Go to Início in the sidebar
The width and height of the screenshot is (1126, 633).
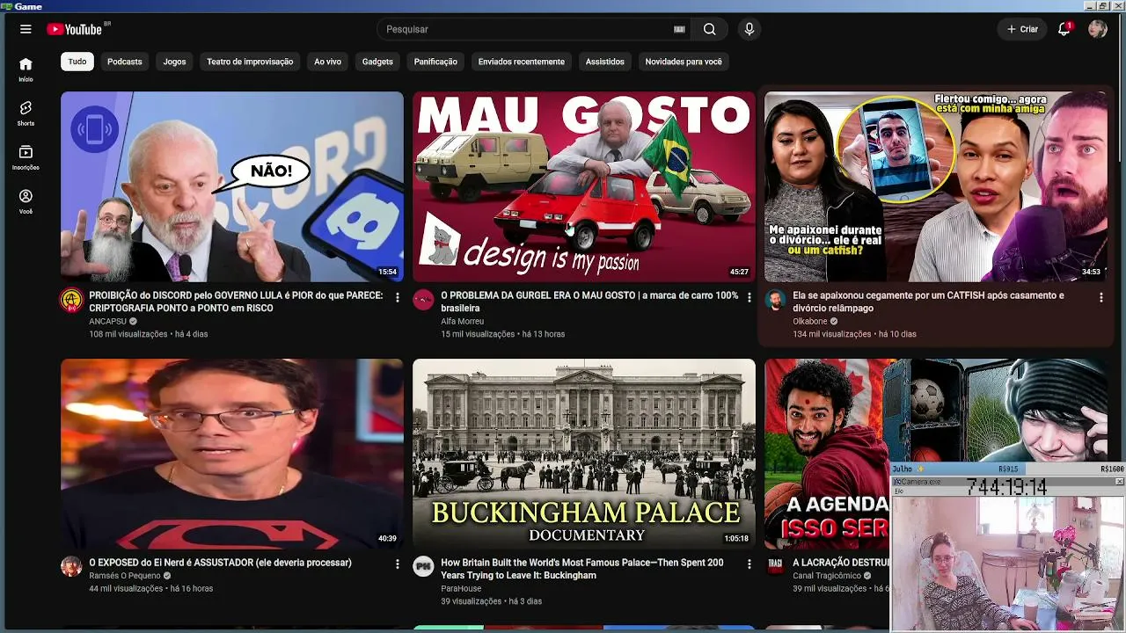pyautogui.click(x=26, y=69)
